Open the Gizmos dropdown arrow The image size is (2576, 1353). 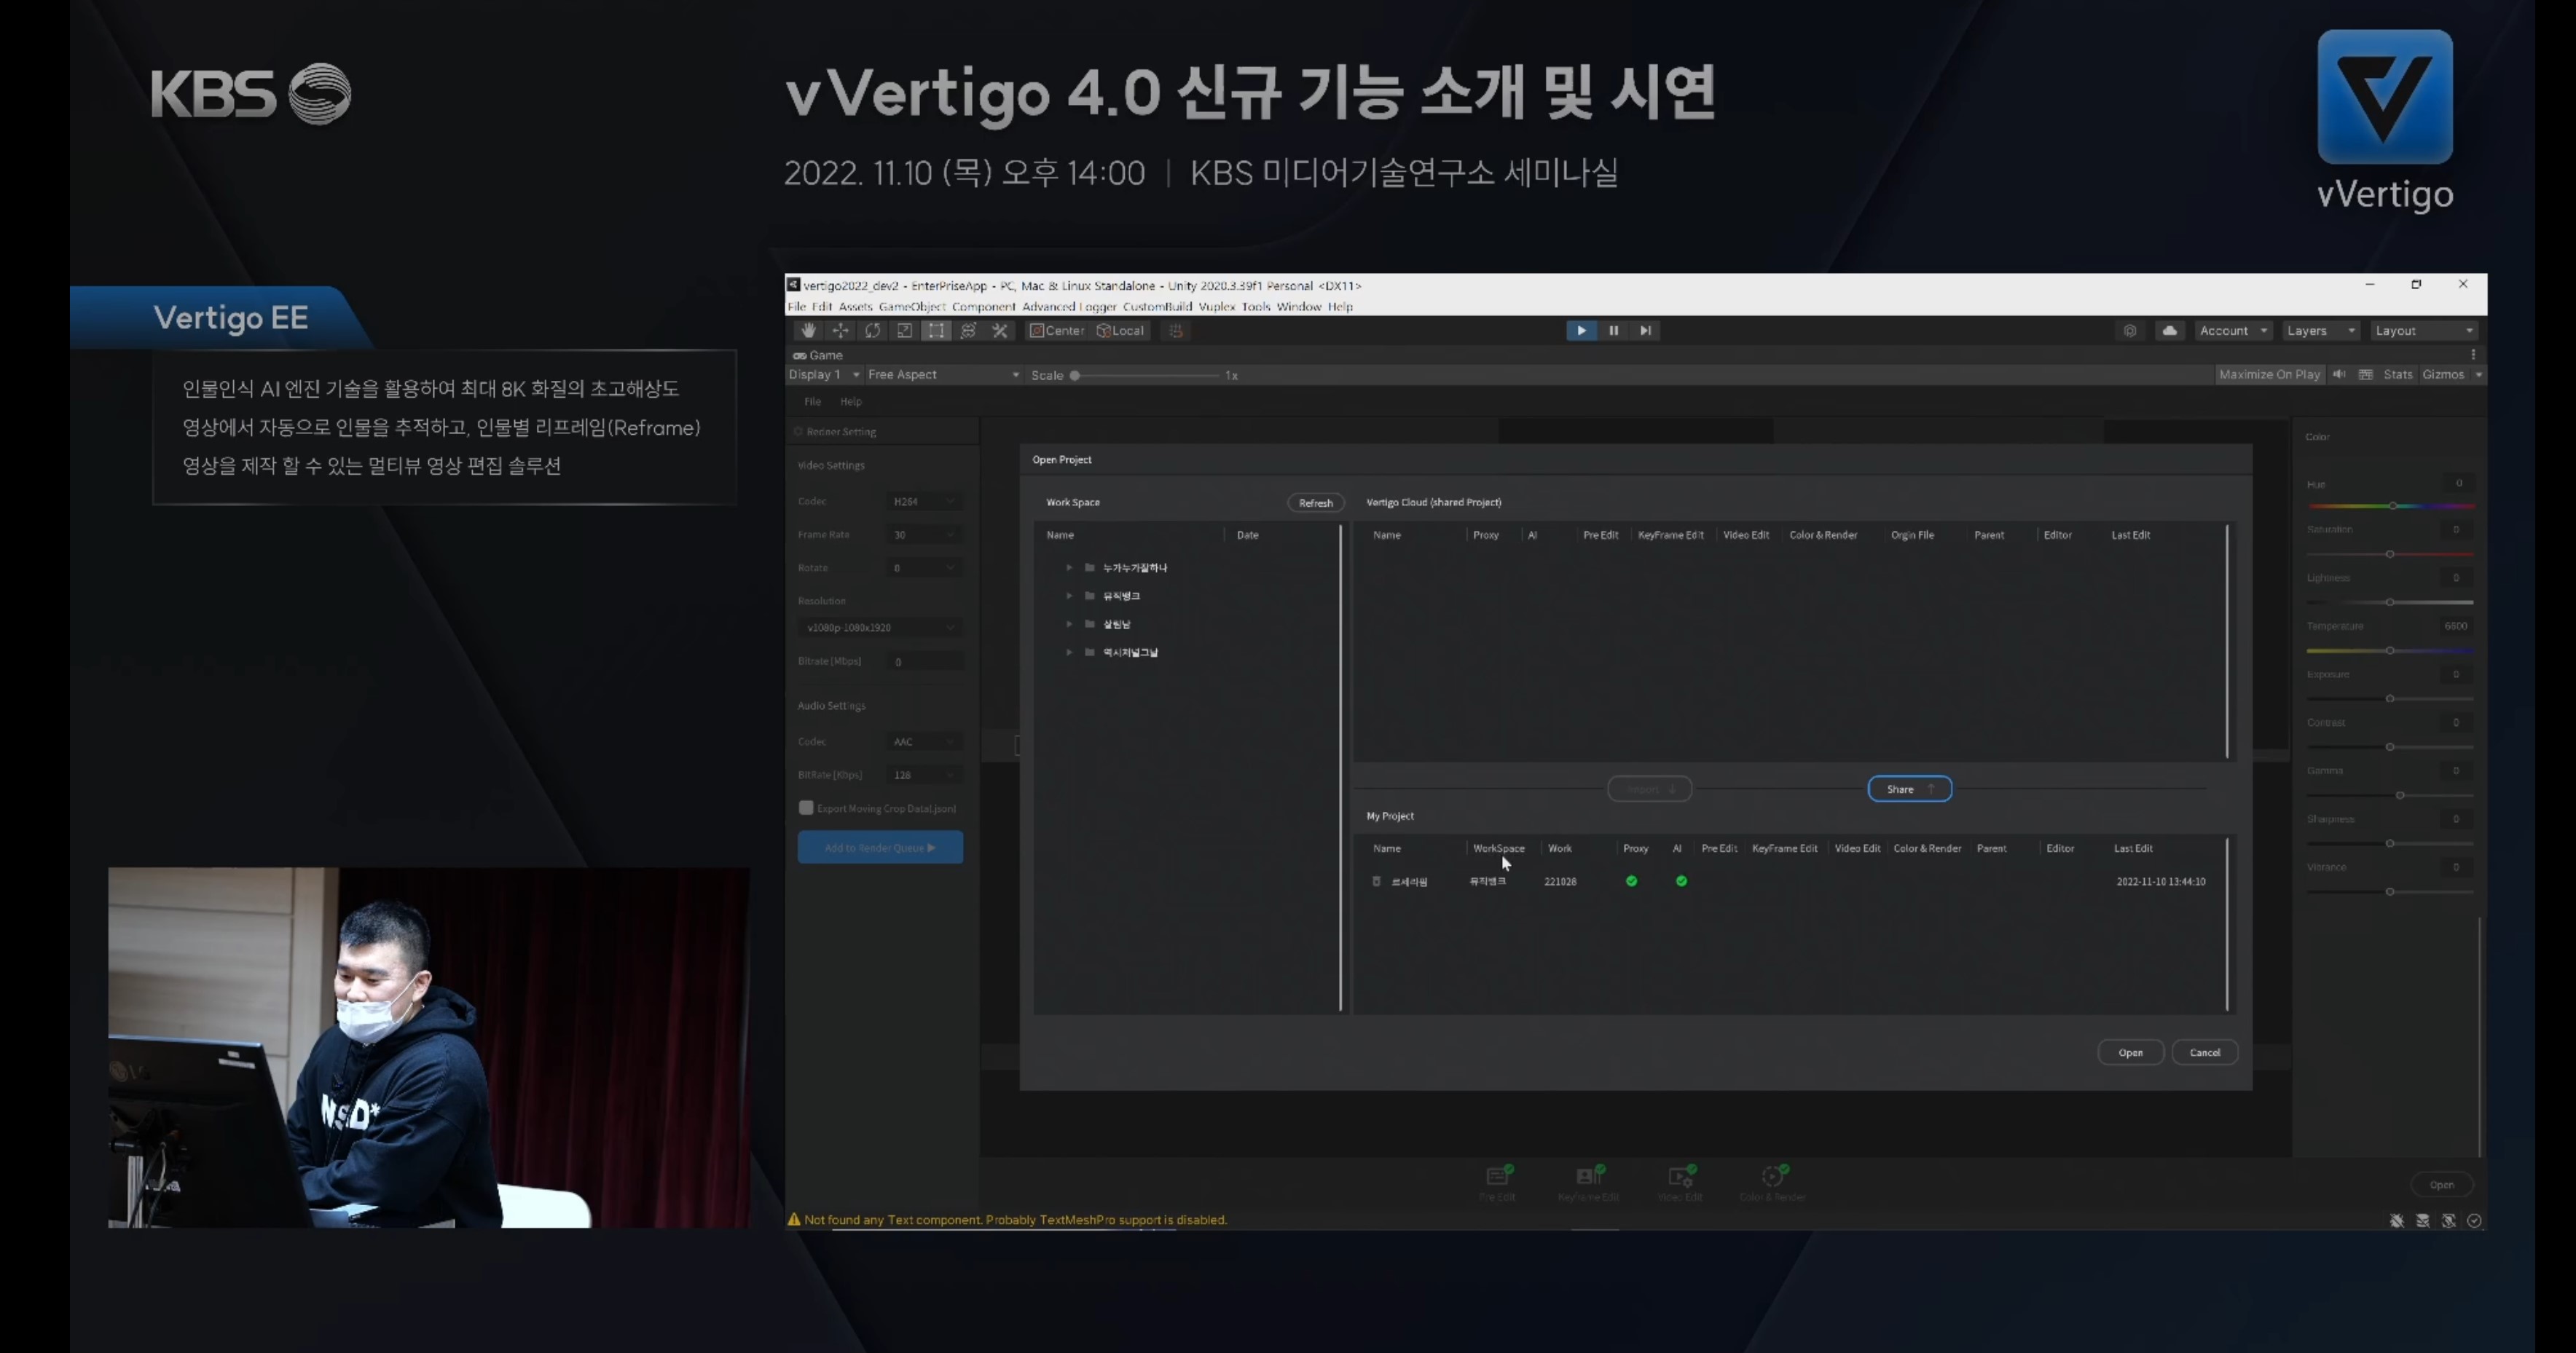tap(2478, 375)
